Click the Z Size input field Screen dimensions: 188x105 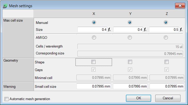click(x=164, y=30)
